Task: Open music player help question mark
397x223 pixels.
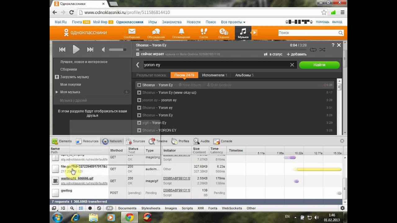Action: pyautogui.click(x=333, y=45)
